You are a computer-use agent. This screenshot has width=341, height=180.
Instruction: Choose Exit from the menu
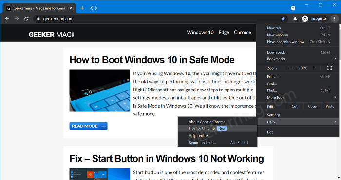coord(298,132)
